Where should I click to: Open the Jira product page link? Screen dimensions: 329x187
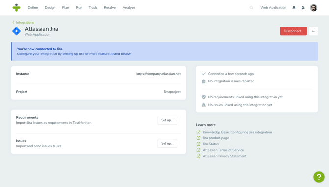(x=216, y=138)
